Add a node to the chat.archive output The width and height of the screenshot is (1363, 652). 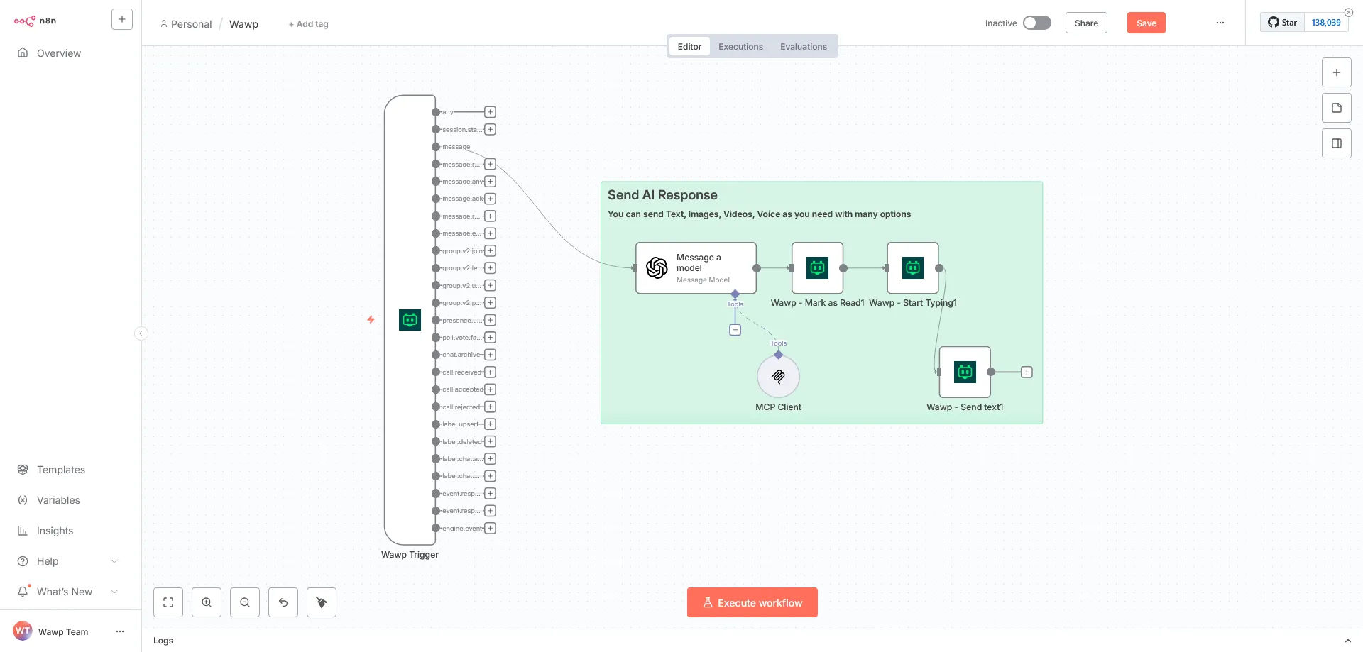tap(490, 355)
